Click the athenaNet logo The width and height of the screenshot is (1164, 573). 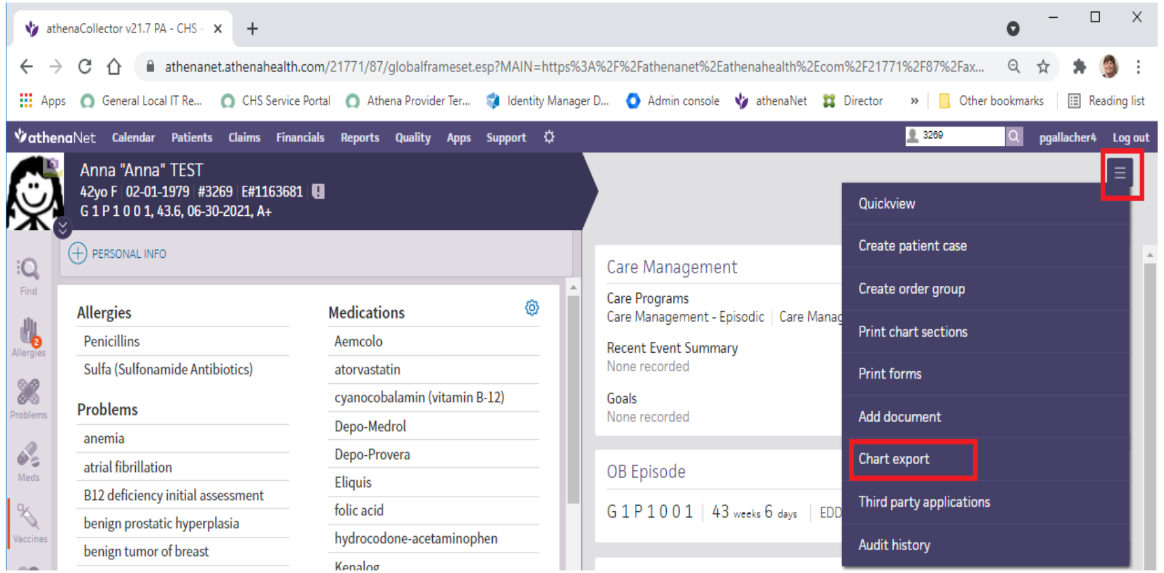point(55,137)
